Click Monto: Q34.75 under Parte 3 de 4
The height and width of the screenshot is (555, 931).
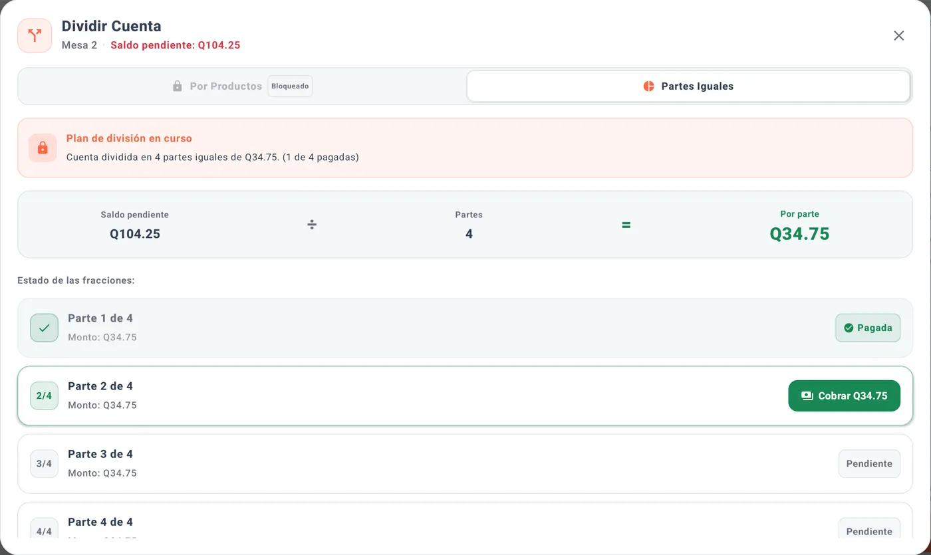[102, 473]
